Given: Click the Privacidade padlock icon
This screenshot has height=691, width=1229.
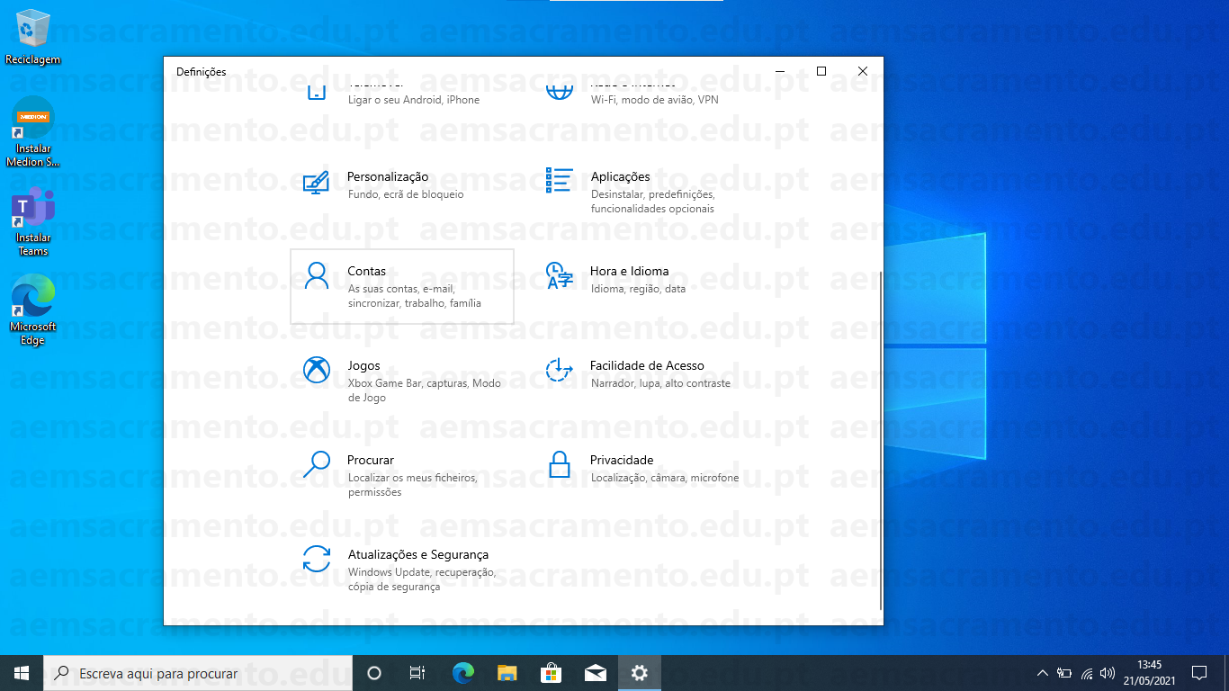Looking at the screenshot, I should point(559,464).
